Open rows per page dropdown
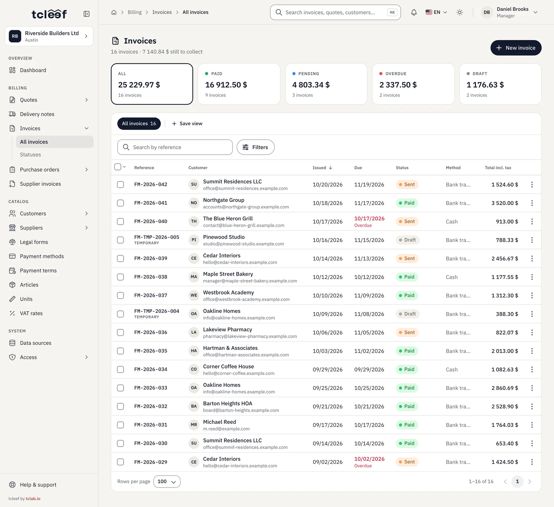This screenshot has height=507, width=554. pos(167,481)
